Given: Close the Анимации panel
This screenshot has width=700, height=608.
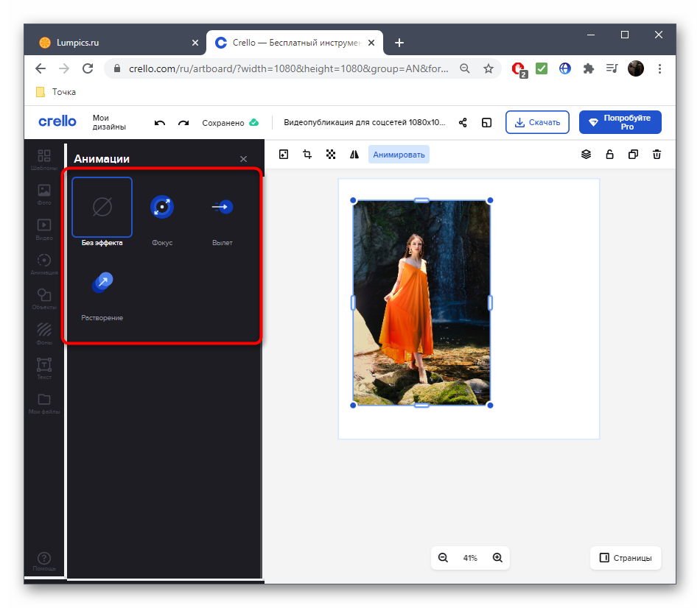Looking at the screenshot, I should pos(243,159).
